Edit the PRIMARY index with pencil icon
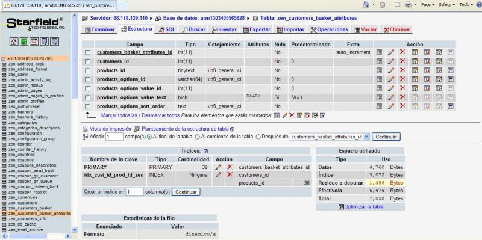Viewport: 482px width, 240px height. point(218,167)
